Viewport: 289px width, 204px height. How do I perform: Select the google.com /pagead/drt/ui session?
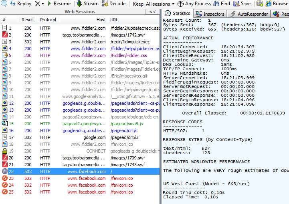pos(80,137)
